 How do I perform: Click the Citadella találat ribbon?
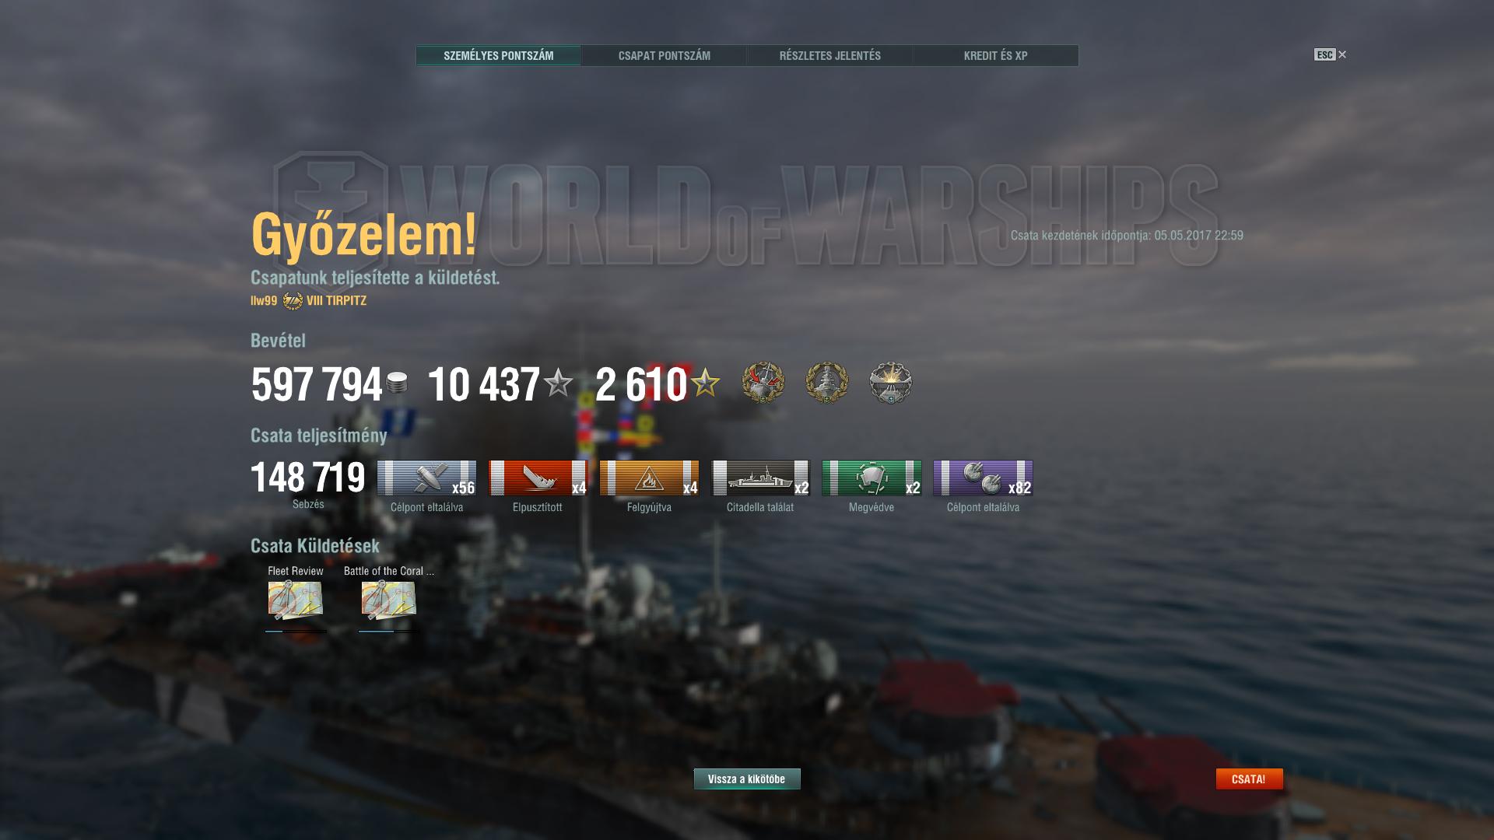tap(760, 478)
